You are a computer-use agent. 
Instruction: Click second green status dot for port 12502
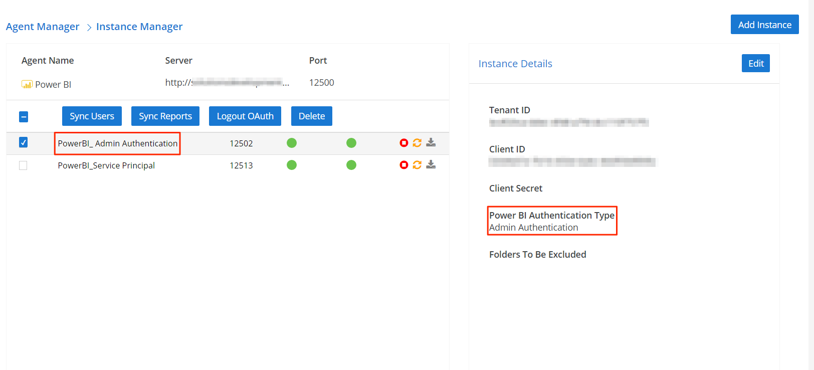(x=351, y=143)
